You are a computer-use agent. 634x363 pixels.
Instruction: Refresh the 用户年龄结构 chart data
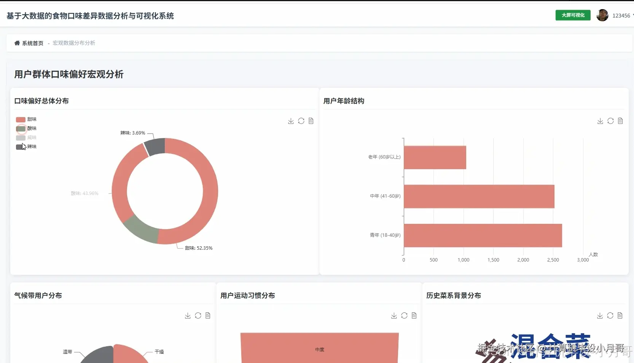(610, 121)
